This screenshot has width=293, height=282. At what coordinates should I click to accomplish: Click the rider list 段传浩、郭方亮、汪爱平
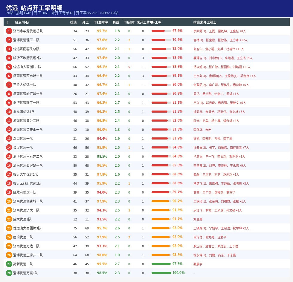210,237
